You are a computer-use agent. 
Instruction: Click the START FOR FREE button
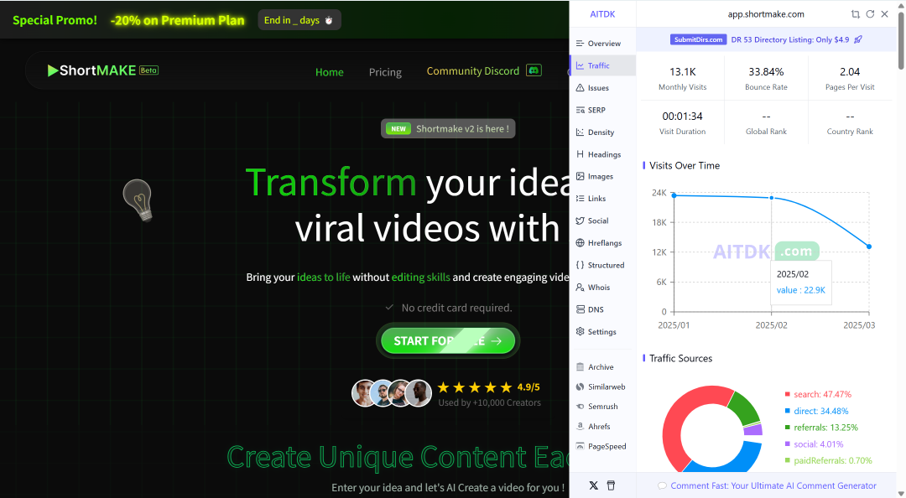448,341
